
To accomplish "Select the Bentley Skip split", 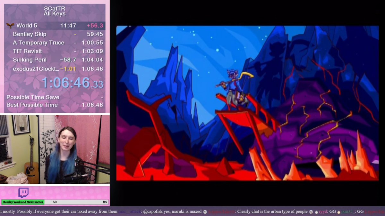I will tap(55, 34).
